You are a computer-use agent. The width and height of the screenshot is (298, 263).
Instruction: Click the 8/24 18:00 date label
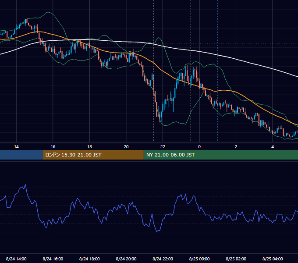point(89,259)
